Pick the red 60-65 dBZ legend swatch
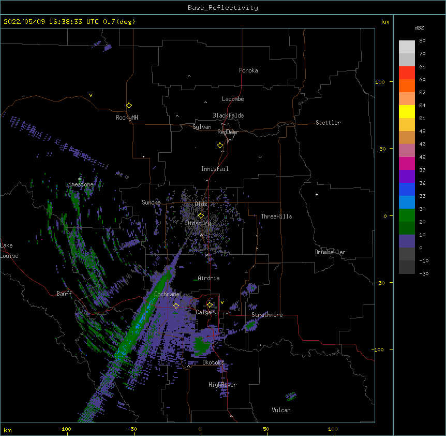 coord(407,73)
